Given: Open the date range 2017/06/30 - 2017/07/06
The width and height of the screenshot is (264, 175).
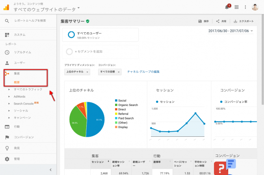Looking at the screenshot, I should pyautogui.click(x=231, y=31).
